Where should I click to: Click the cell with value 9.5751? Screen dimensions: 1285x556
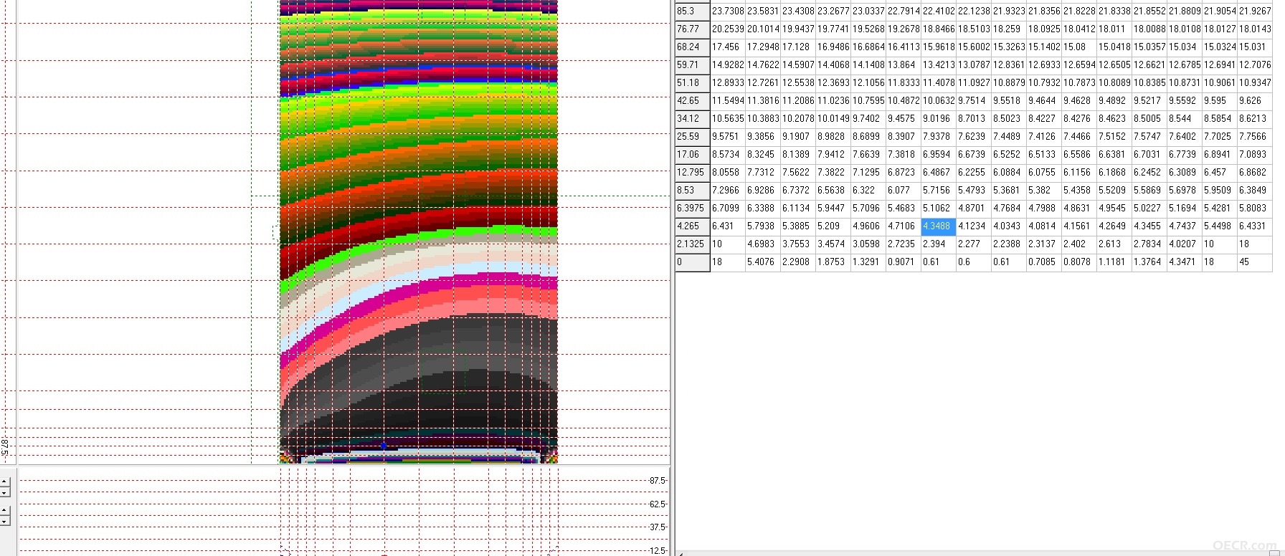728,137
